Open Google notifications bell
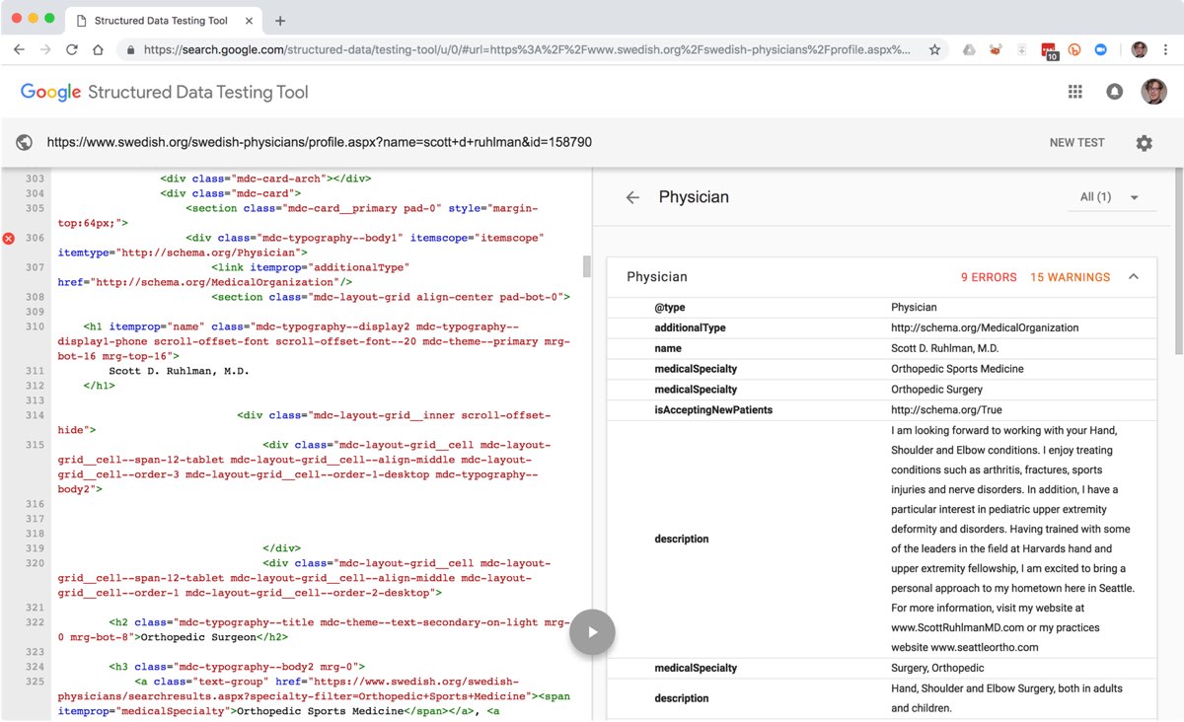 pos(1115,92)
